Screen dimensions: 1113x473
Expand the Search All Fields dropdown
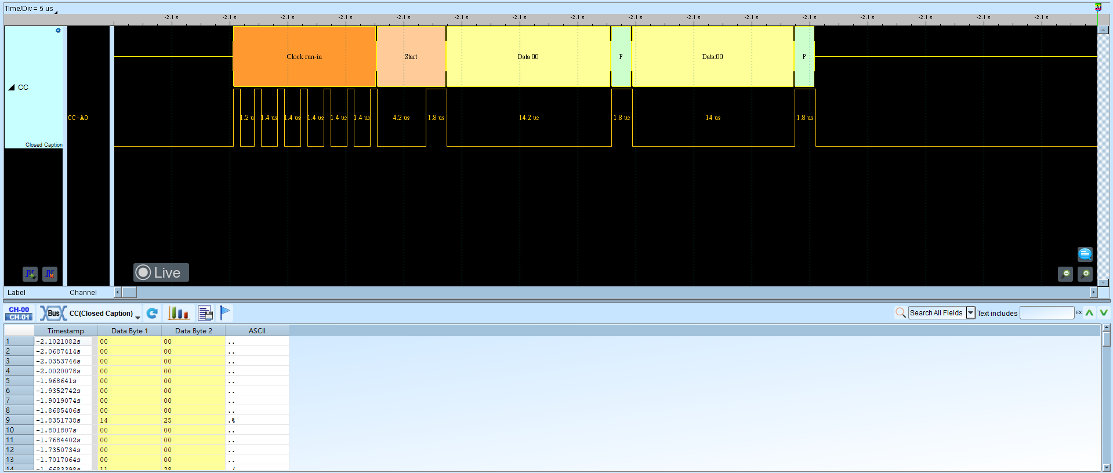970,313
